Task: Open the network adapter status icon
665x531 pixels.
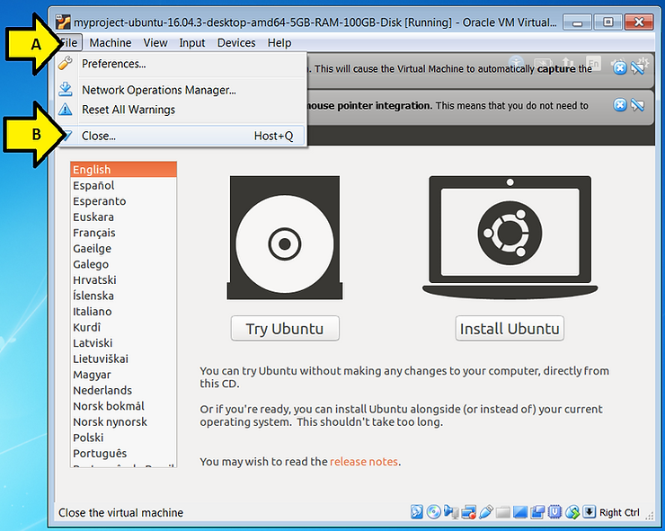Action: (x=468, y=512)
